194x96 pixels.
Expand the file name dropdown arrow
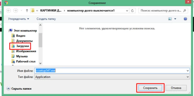click(x=188, y=71)
